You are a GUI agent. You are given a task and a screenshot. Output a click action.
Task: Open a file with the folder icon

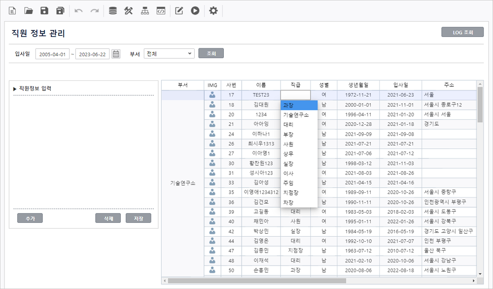point(29,11)
